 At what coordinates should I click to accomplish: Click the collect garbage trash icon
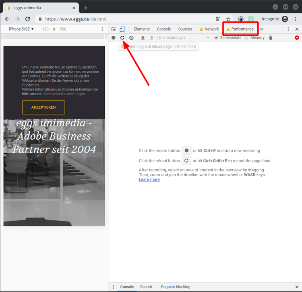(x=271, y=38)
